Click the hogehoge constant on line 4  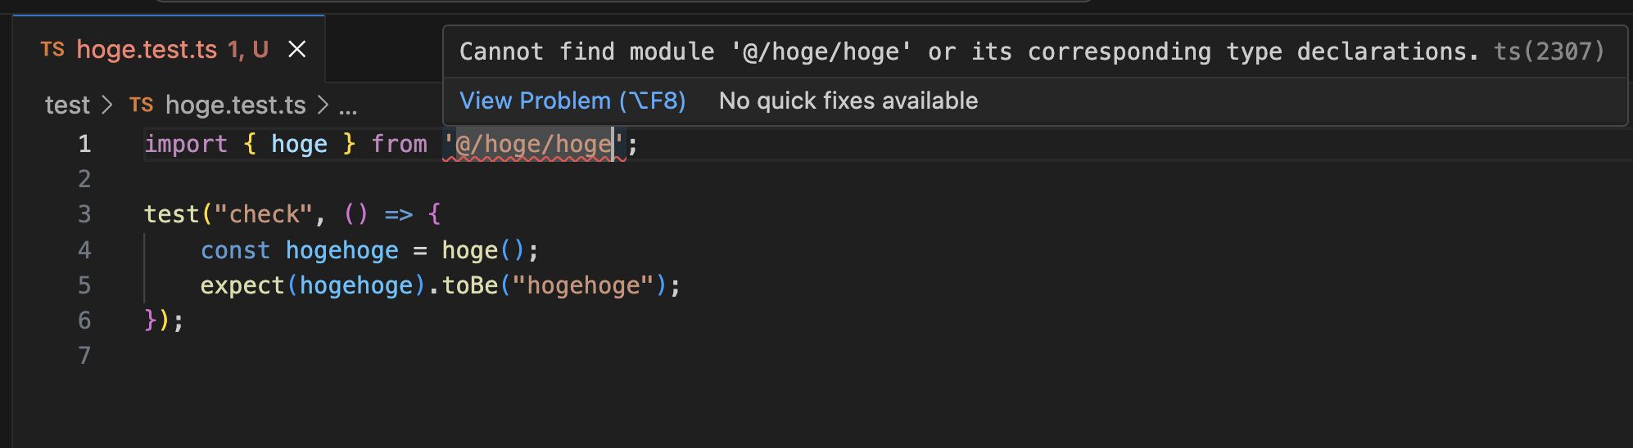click(342, 250)
